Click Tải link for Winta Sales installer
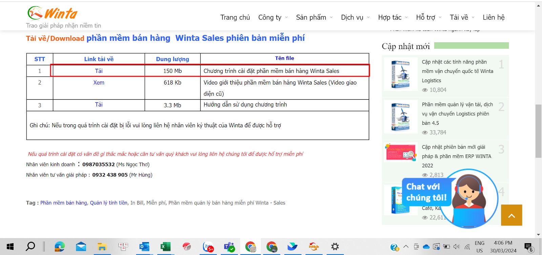This screenshot has width=542, height=255. pyautogui.click(x=99, y=71)
